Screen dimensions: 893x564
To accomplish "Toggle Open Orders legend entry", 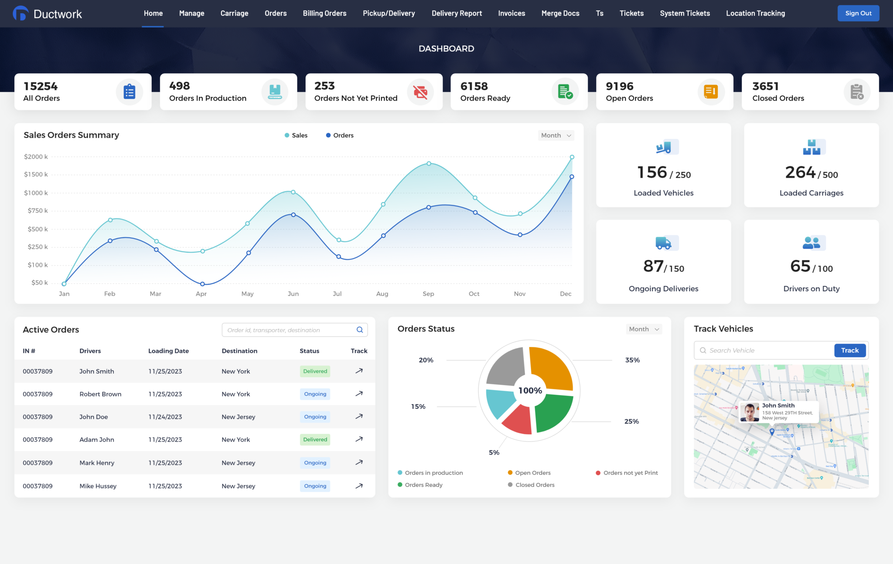I will pyautogui.click(x=529, y=473).
